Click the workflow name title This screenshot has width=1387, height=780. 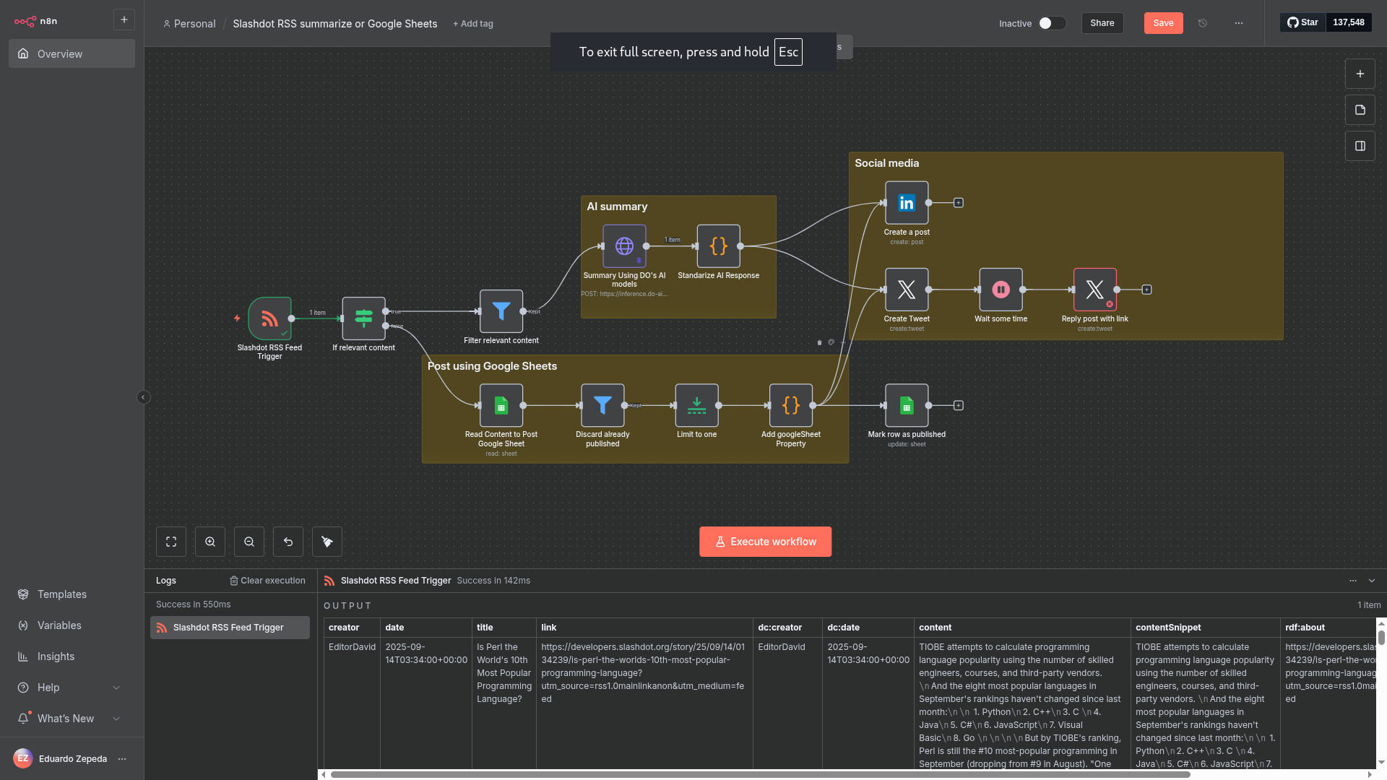(x=335, y=24)
